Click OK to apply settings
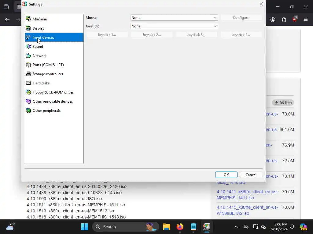The image size is (313, 234). (226, 175)
